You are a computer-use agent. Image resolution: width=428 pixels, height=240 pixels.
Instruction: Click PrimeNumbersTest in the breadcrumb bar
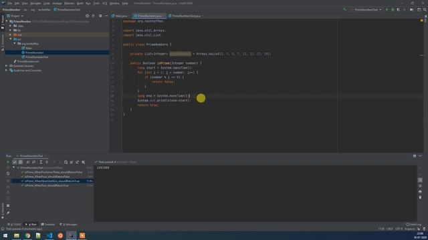[x=67, y=9]
